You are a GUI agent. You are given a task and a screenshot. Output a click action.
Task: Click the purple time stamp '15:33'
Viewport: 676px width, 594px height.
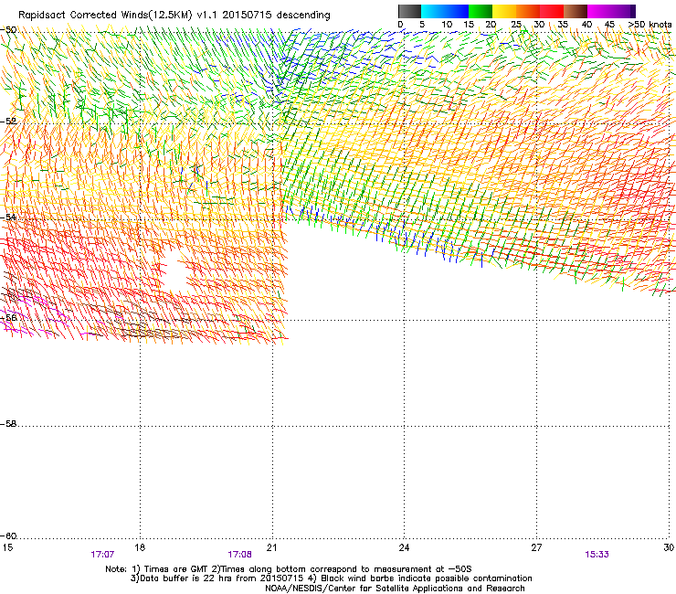pyautogui.click(x=597, y=555)
